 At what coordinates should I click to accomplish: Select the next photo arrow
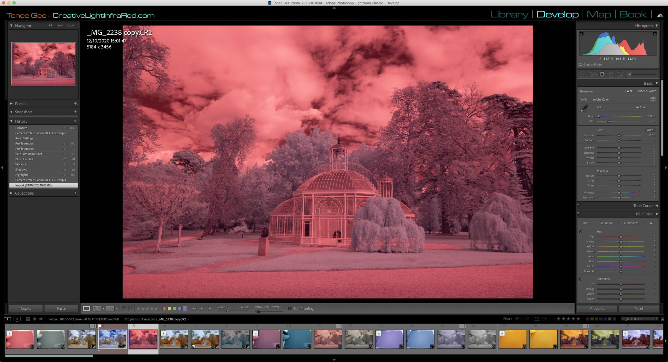tap(201, 309)
